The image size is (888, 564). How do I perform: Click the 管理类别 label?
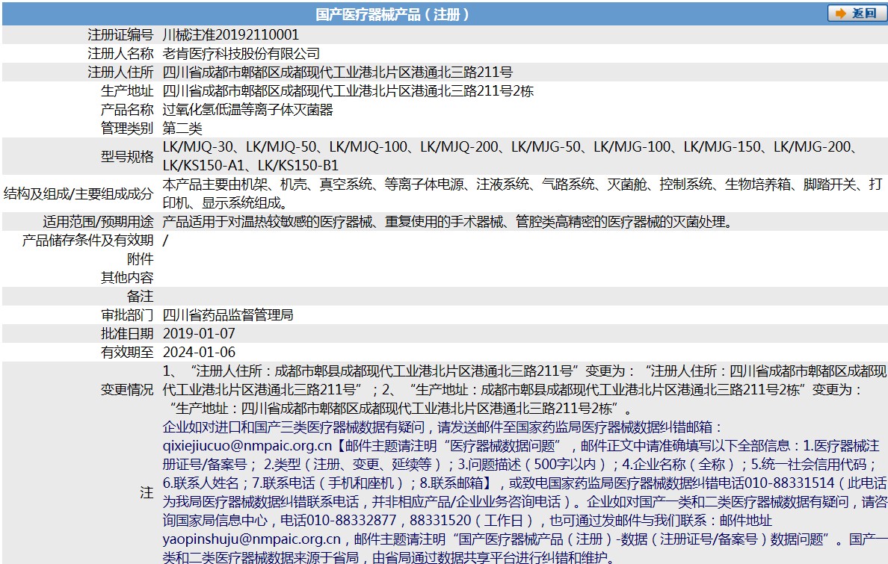(127, 128)
